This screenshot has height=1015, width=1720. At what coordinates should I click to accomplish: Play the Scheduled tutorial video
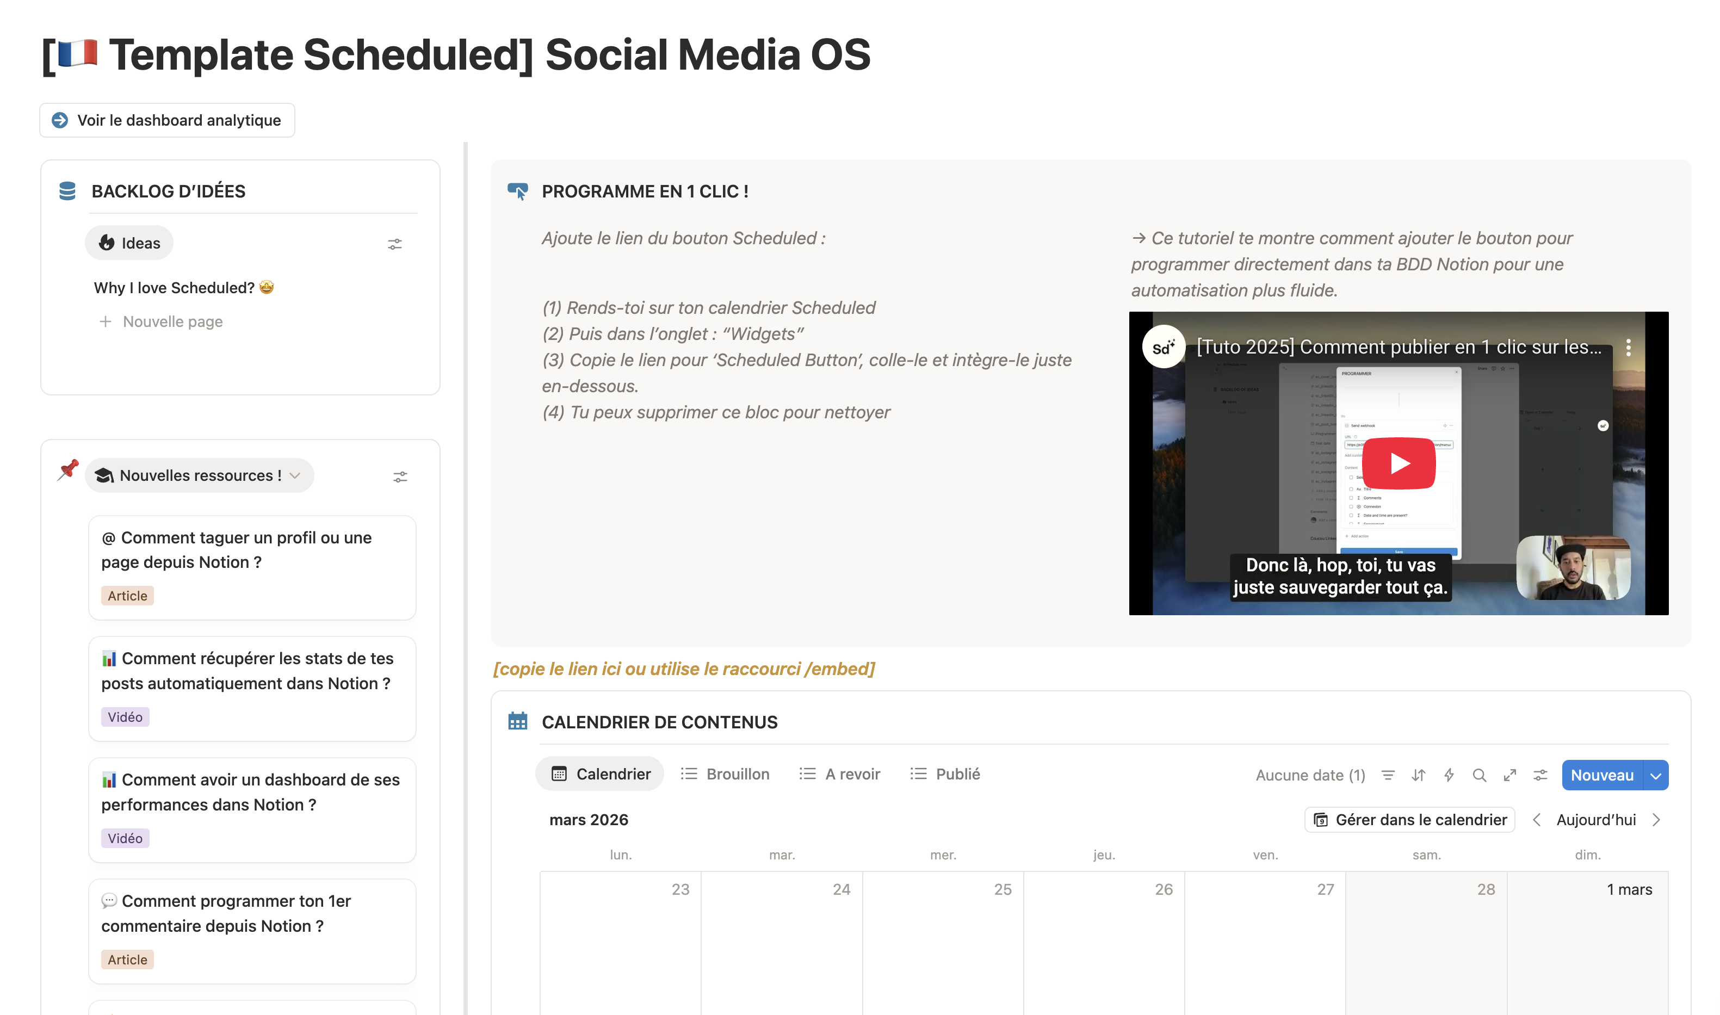click(1399, 462)
